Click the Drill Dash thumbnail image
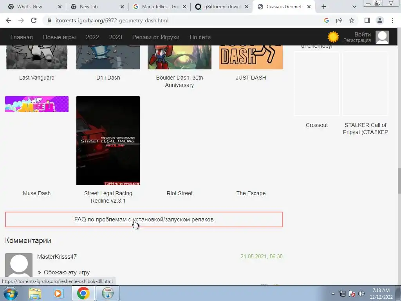Viewport: 401px width, 301px height. [x=108, y=57]
